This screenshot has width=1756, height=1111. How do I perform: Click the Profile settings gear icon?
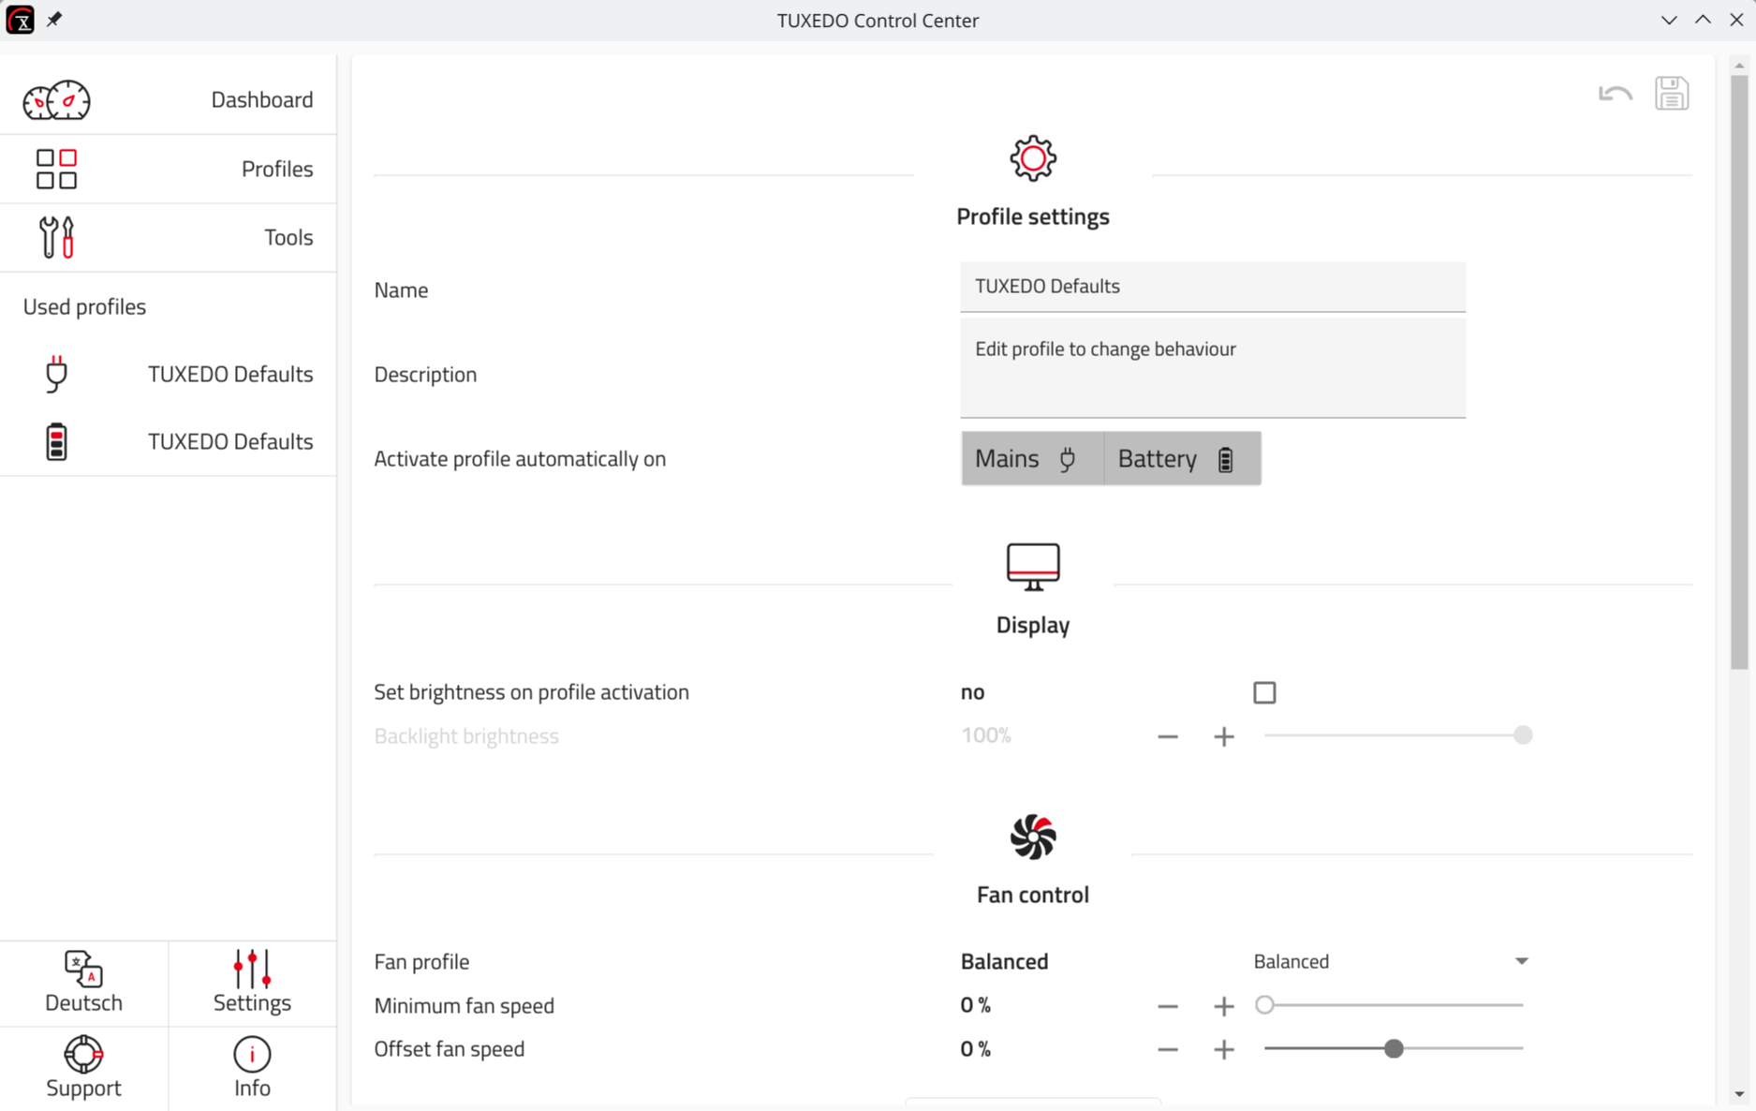tap(1033, 158)
